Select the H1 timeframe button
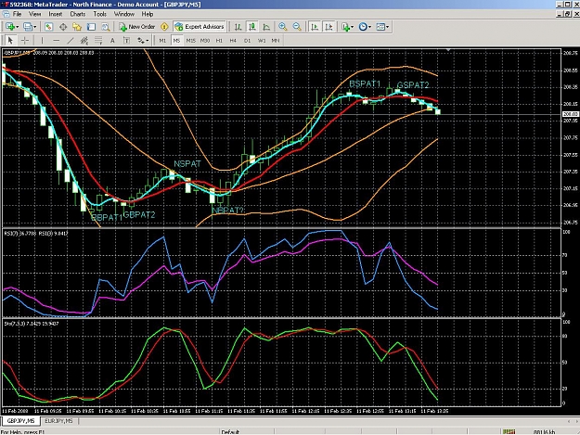 click(x=219, y=41)
